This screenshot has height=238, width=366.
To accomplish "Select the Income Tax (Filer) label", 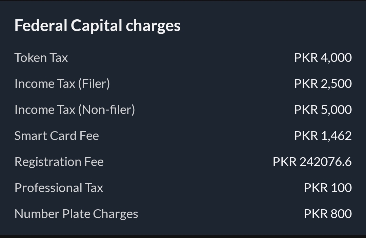I will click(62, 84).
